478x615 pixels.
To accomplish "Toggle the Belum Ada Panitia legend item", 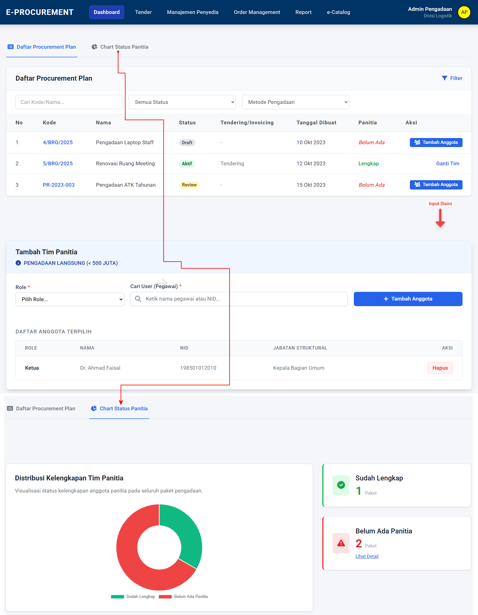I will (183, 596).
